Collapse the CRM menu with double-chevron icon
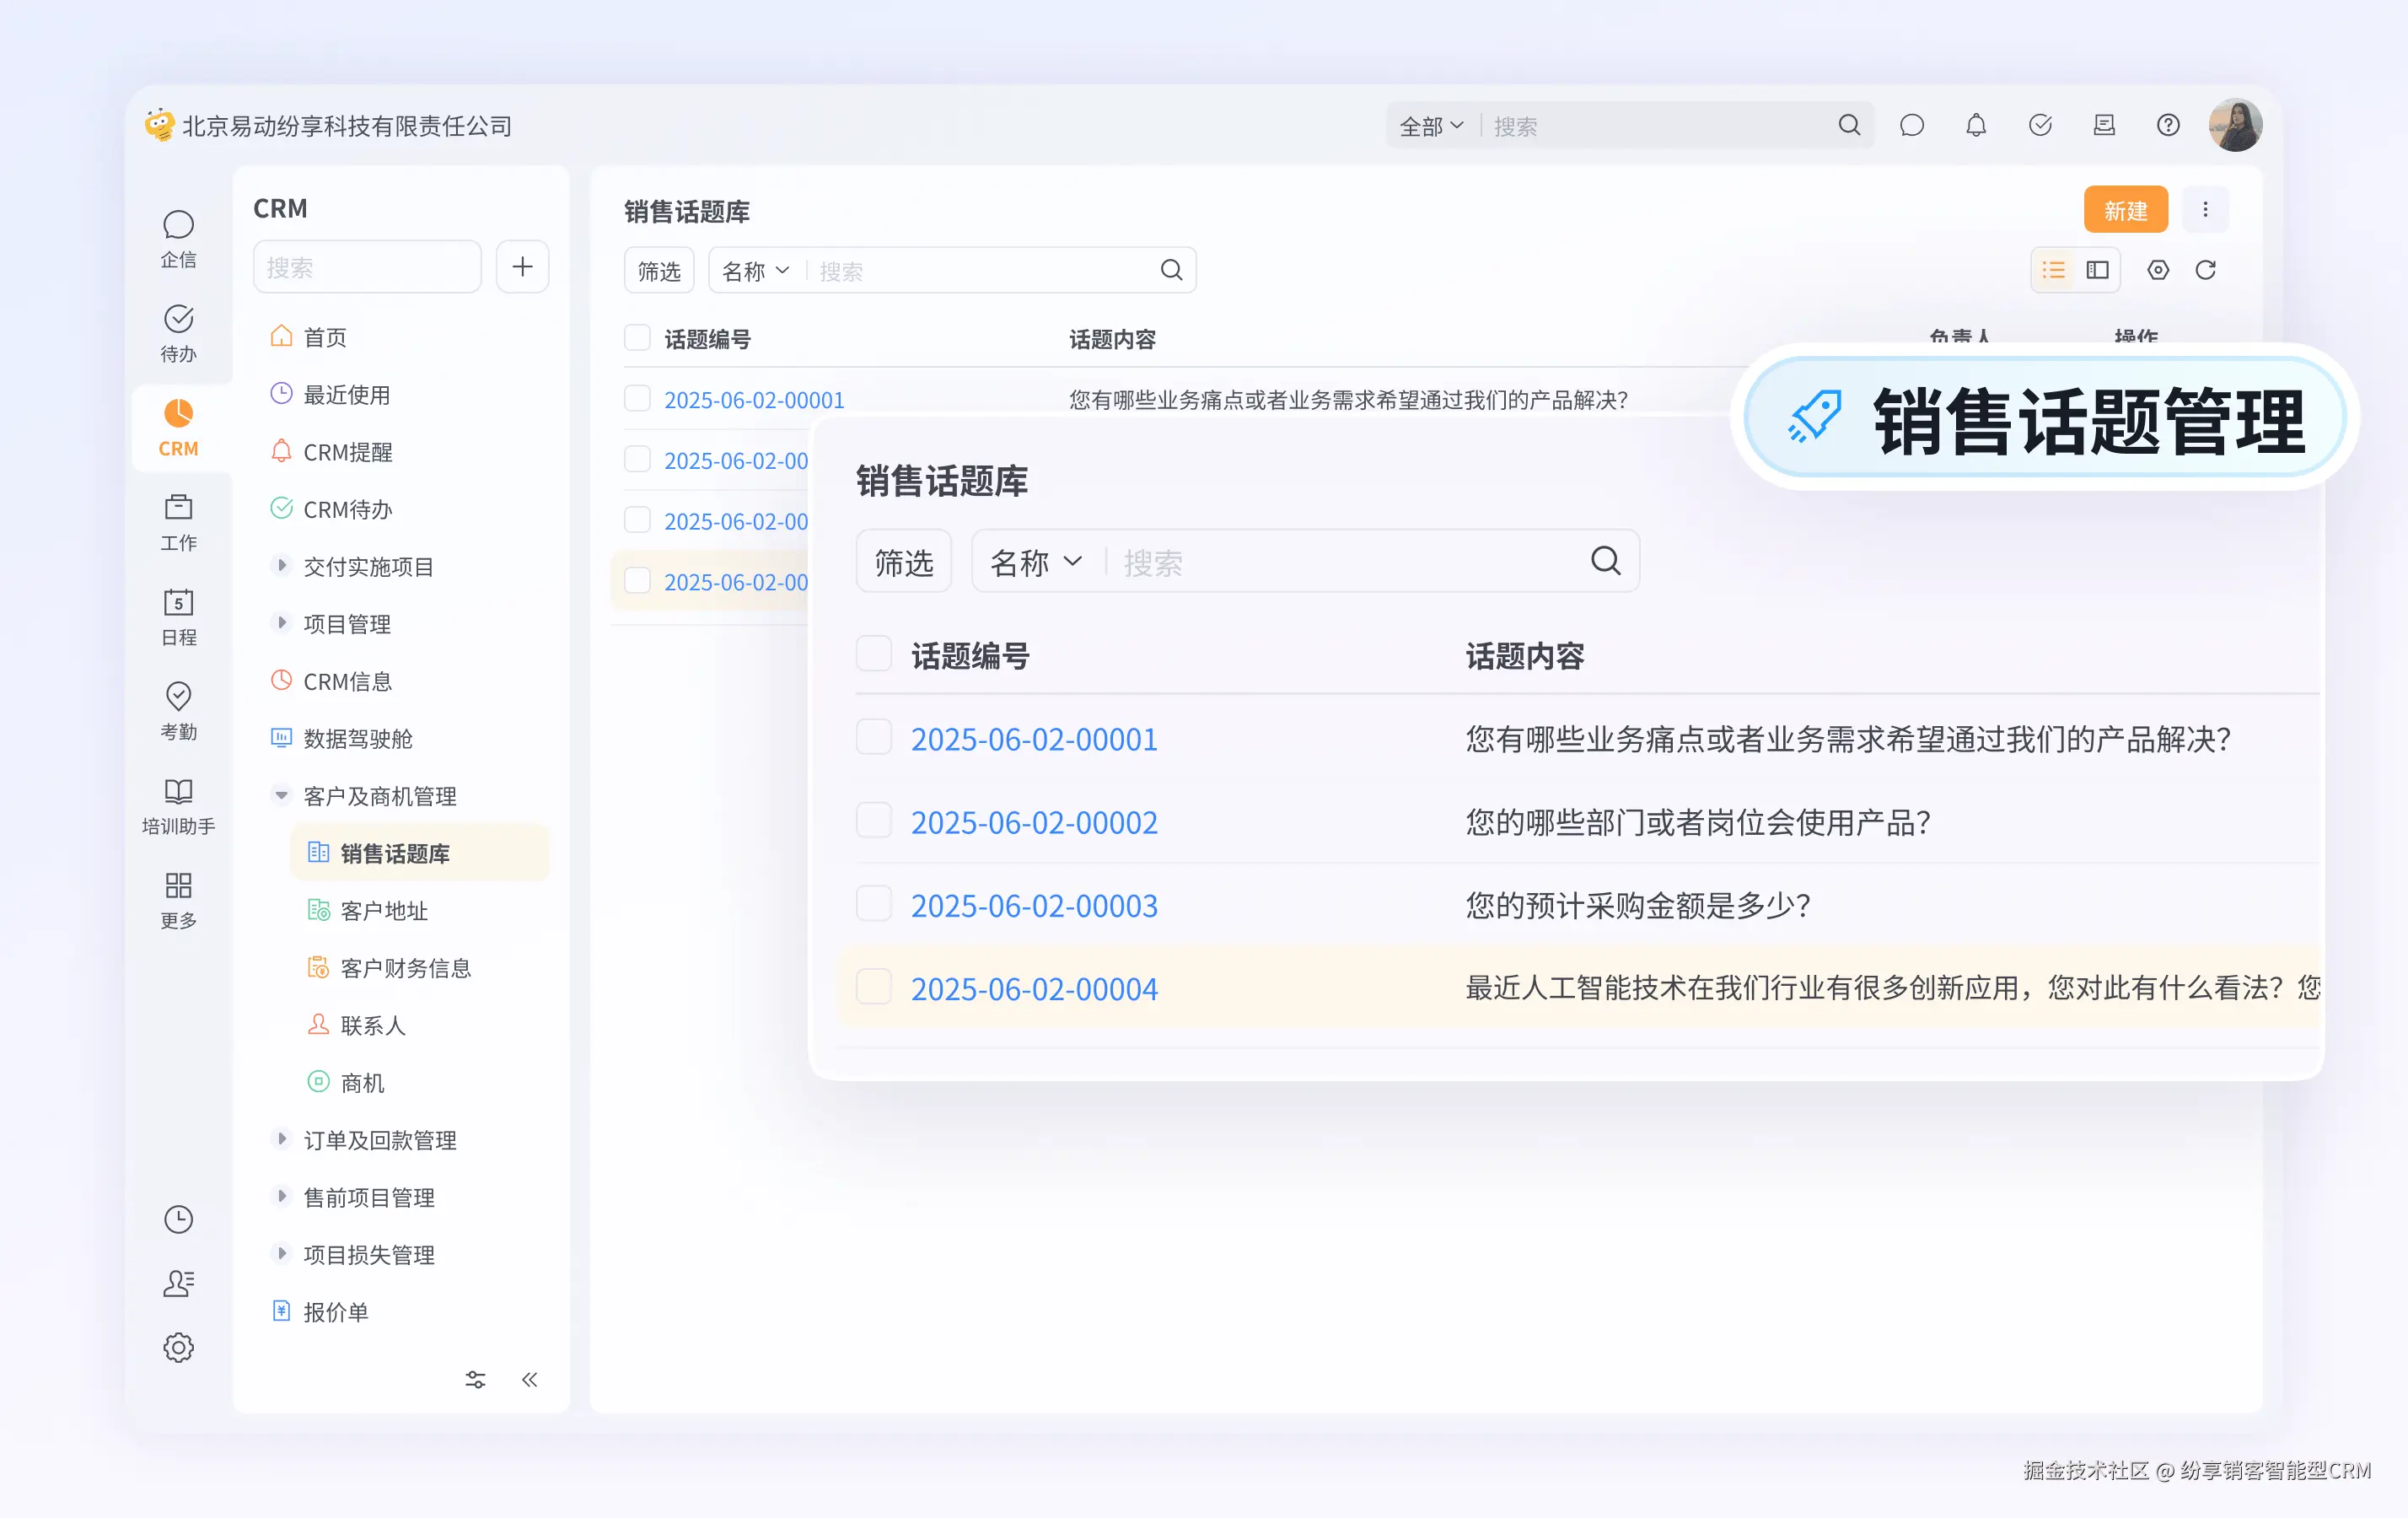Viewport: 2408px width, 1518px height. 530,1379
